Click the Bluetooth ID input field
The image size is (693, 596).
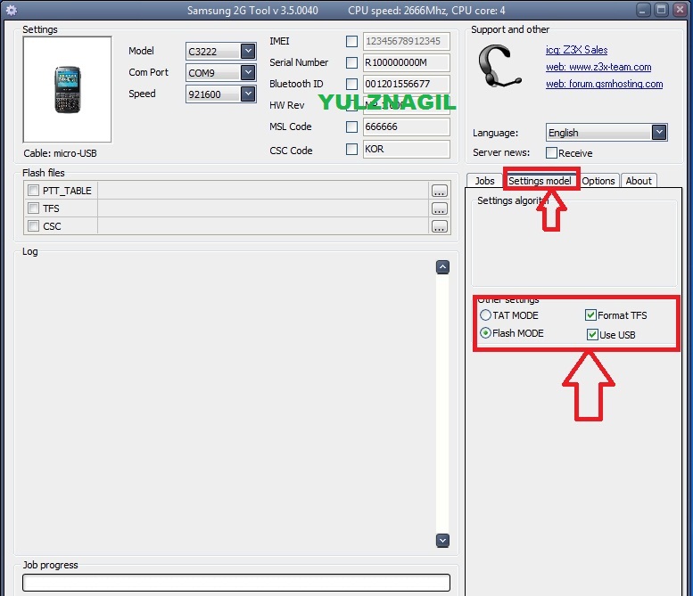[x=406, y=84]
